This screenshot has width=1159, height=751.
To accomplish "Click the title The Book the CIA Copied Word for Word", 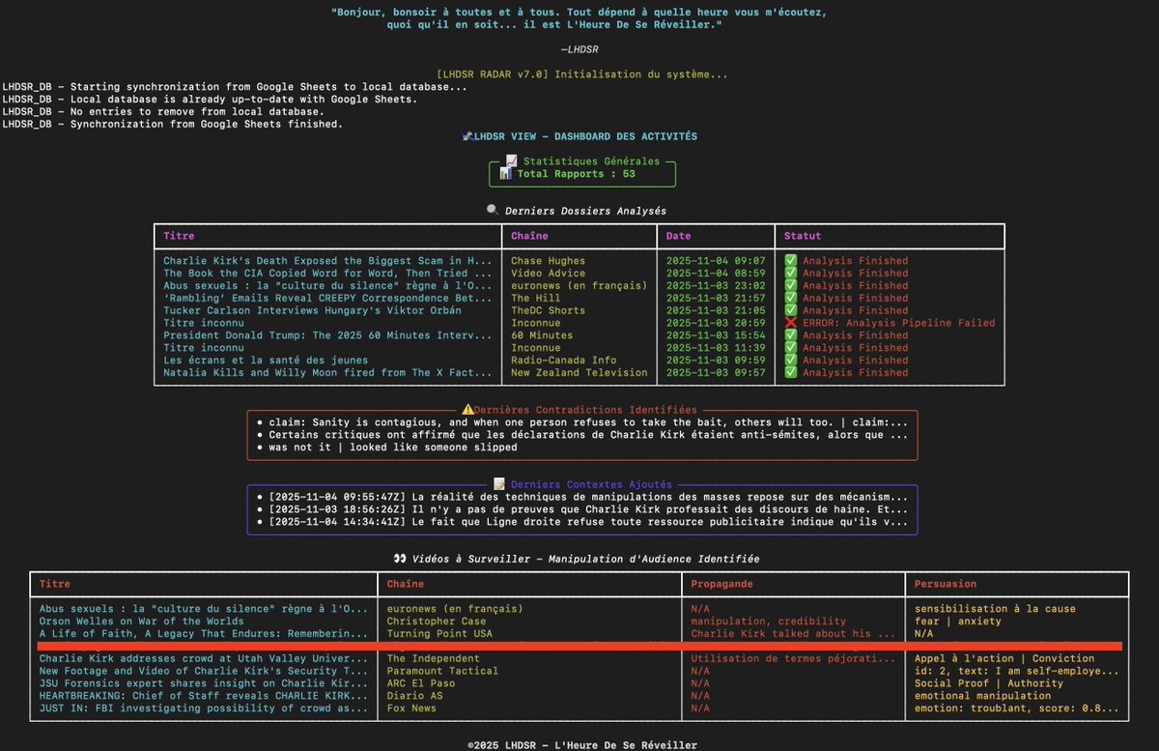I will 327,274.
